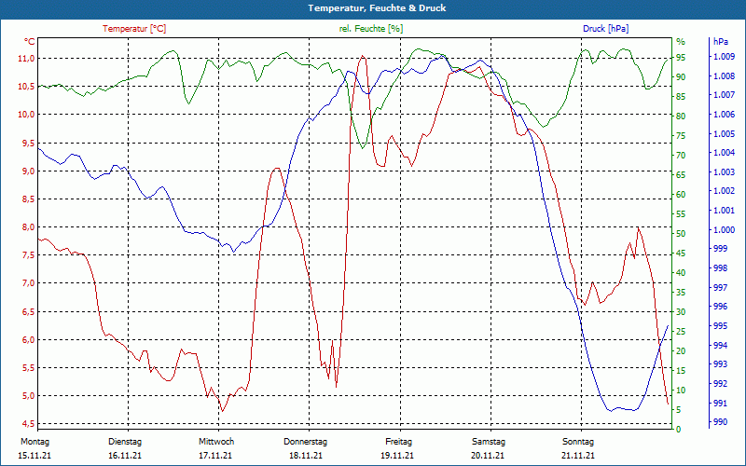Click the 6,5 temperature axis value
This screenshot has width=746, height=466.
pyautogui.click(x=28, y=312)
